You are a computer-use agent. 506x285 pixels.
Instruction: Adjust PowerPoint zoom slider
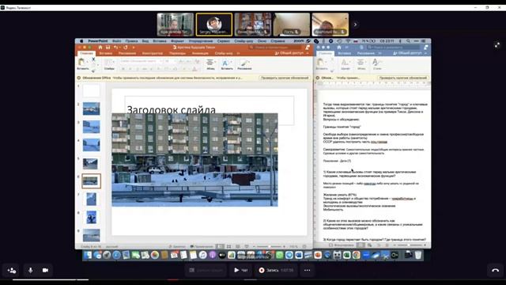click(x=269, y=246)
